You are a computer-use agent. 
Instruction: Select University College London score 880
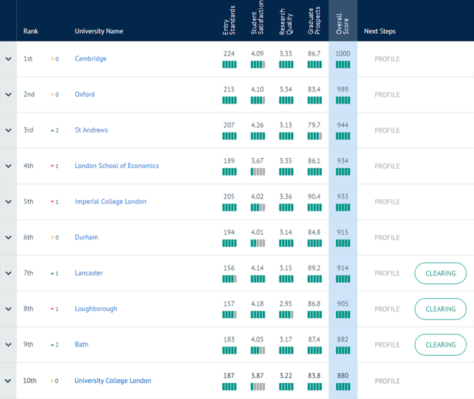pyautogui.click(x=343, y=376)
